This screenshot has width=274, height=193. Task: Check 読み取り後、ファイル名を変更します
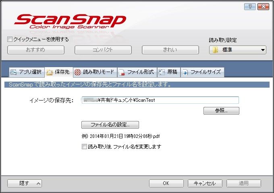click(x=84, y=146)
